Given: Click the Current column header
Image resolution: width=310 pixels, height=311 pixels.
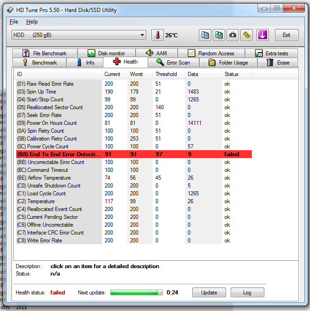Looking at the screenshot, I should click(x=114, y=74).
